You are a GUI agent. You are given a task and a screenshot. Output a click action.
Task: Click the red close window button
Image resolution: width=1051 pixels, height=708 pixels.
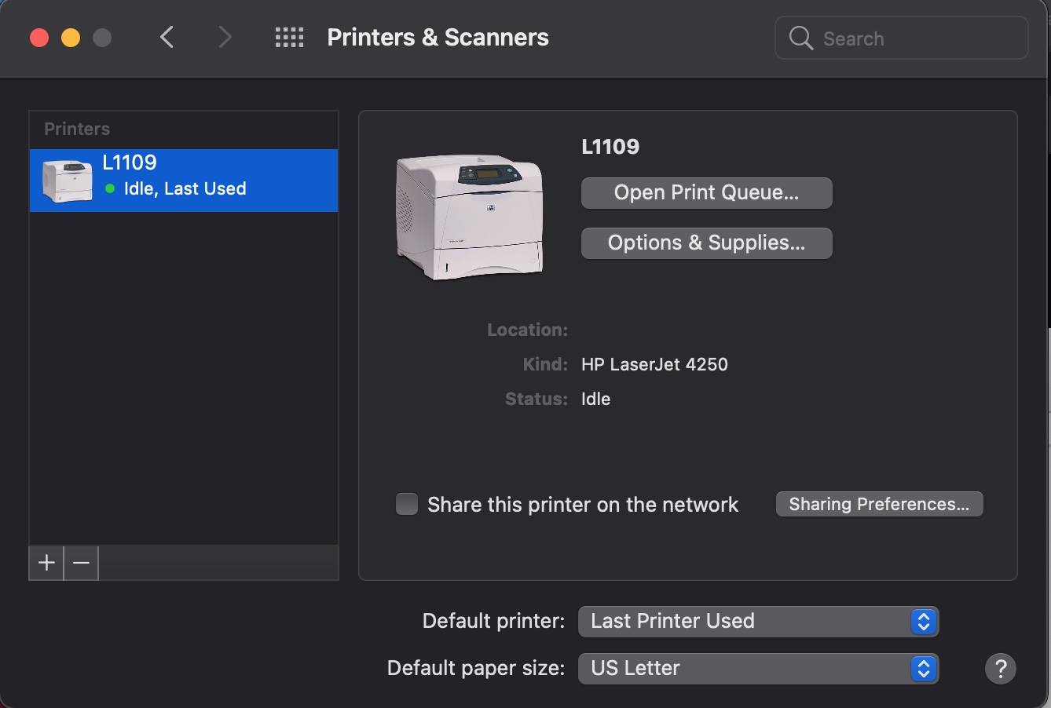coord(39,38)
